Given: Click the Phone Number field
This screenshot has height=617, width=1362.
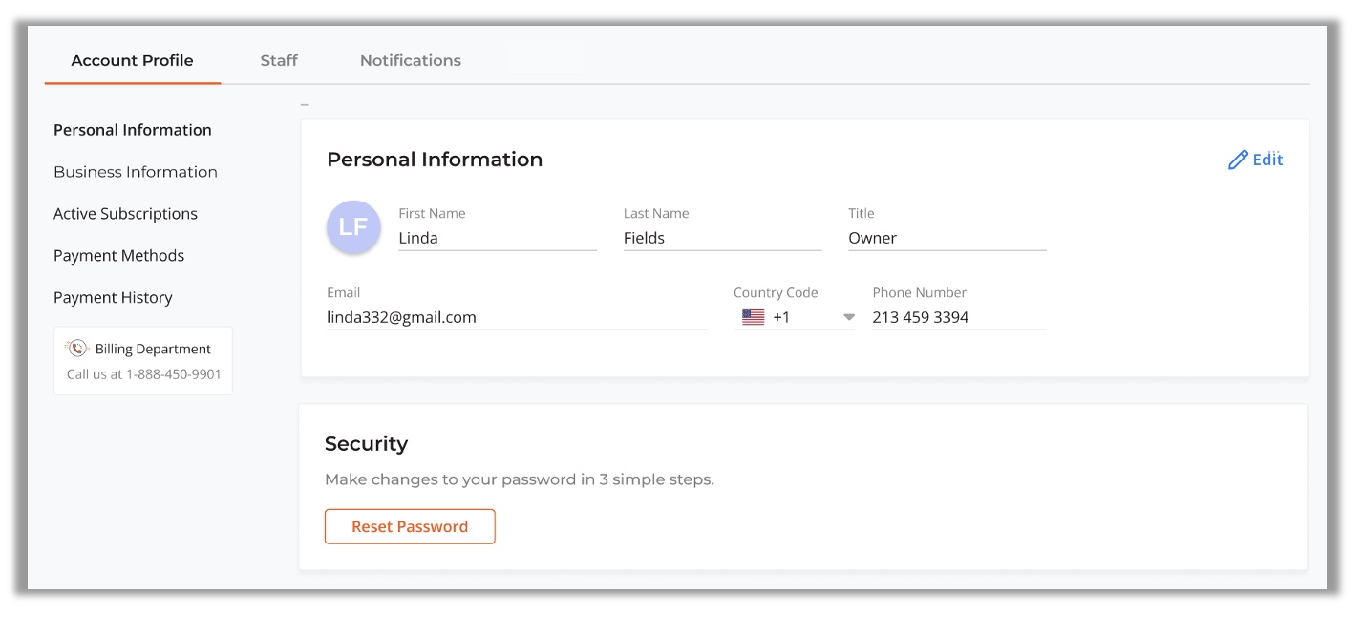Looking at the screenshot, I should (x=958, y=317).
